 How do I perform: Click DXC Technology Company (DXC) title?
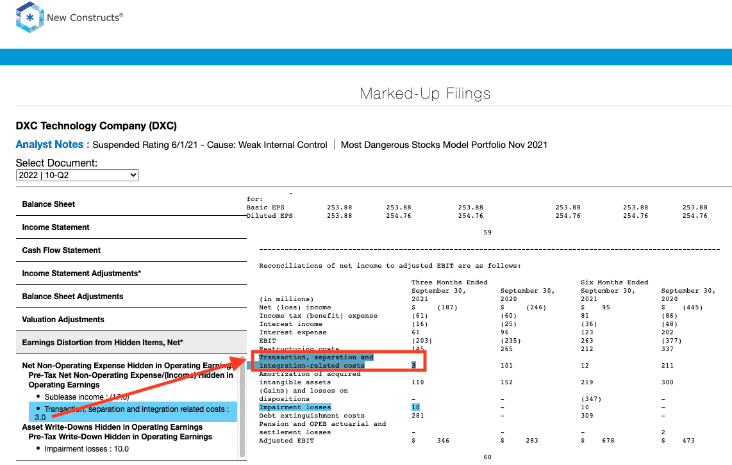click(x=96, y=126)
